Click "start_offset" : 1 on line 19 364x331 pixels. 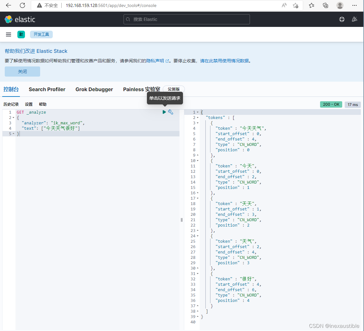point(237,209)
